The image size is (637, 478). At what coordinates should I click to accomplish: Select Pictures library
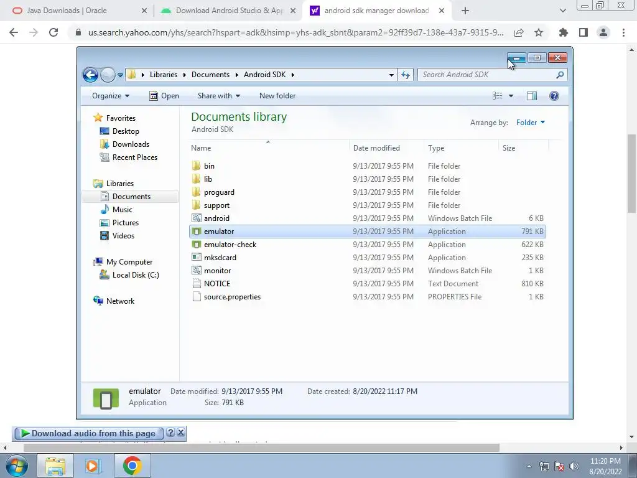pyautogui.click(x=126, y=223)
